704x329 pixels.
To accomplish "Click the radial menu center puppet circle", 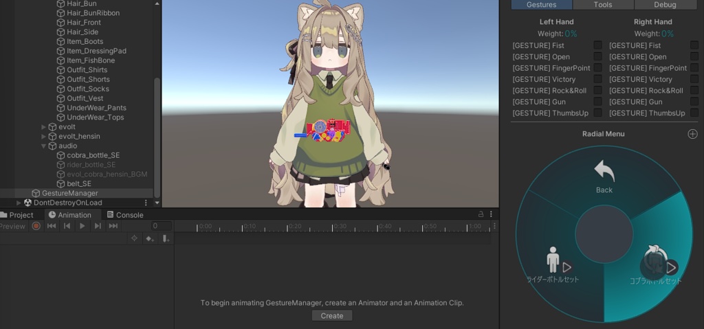I will [x=604, y=234].
